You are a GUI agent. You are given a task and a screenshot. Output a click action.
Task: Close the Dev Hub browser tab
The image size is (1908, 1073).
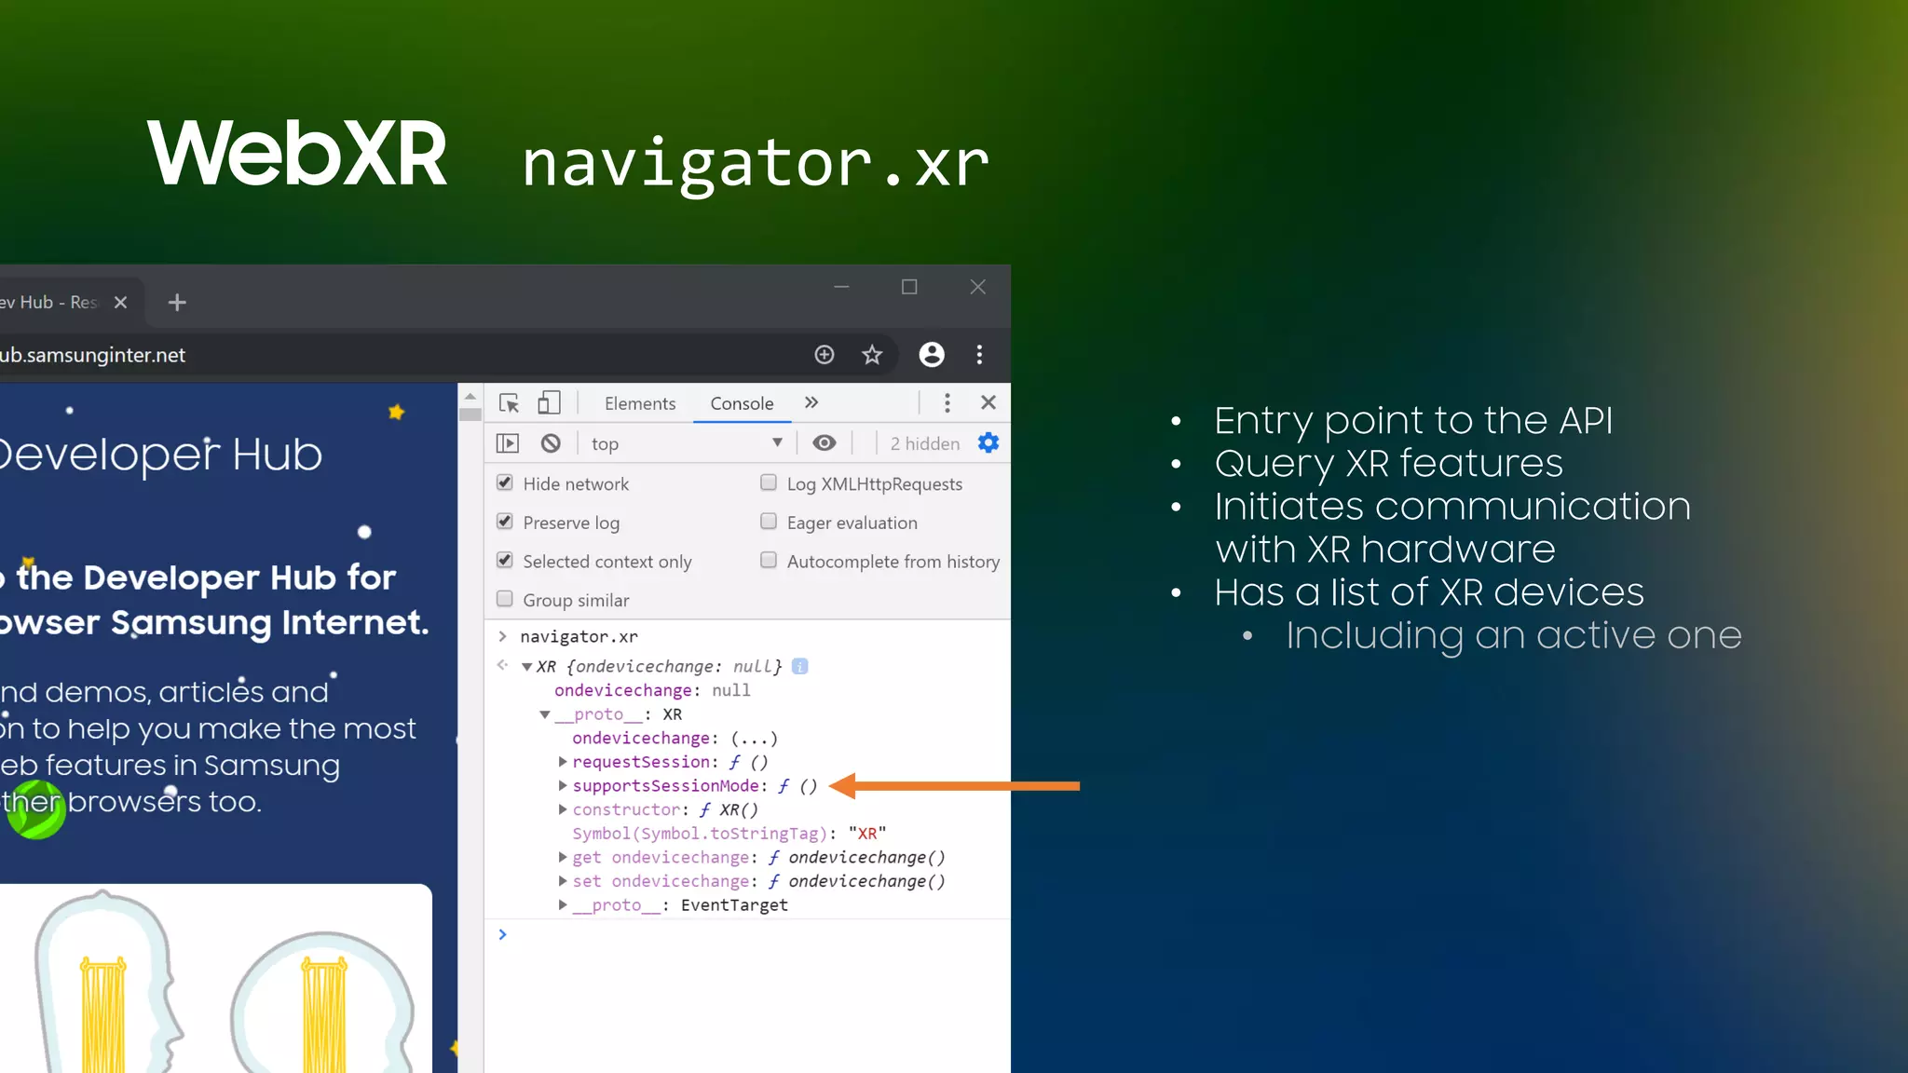(x=120, y=303)
